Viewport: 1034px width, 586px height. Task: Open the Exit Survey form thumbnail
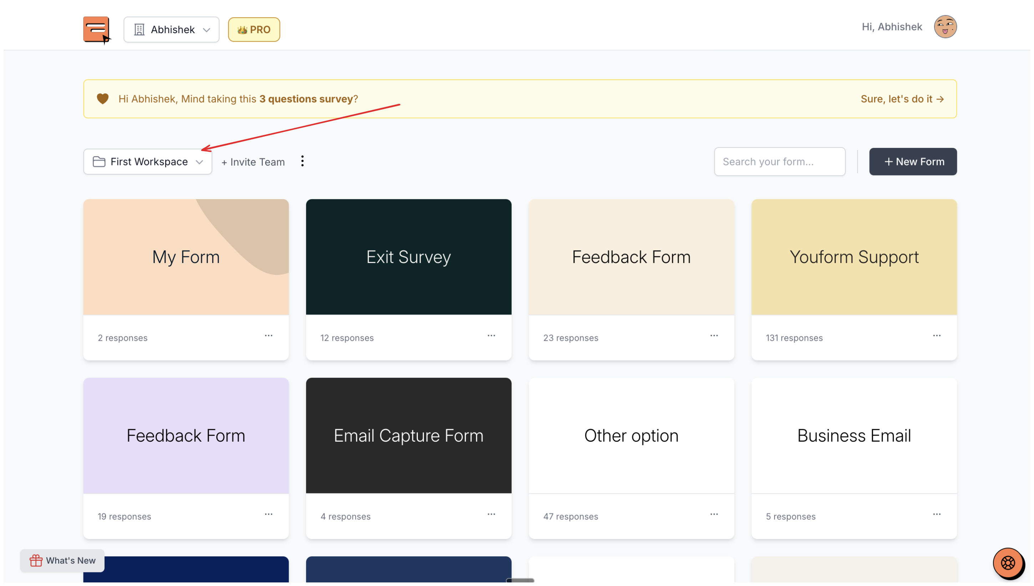409,257
